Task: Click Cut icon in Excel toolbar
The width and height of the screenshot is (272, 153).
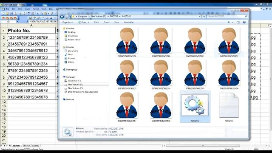Action: click(38, 13)
